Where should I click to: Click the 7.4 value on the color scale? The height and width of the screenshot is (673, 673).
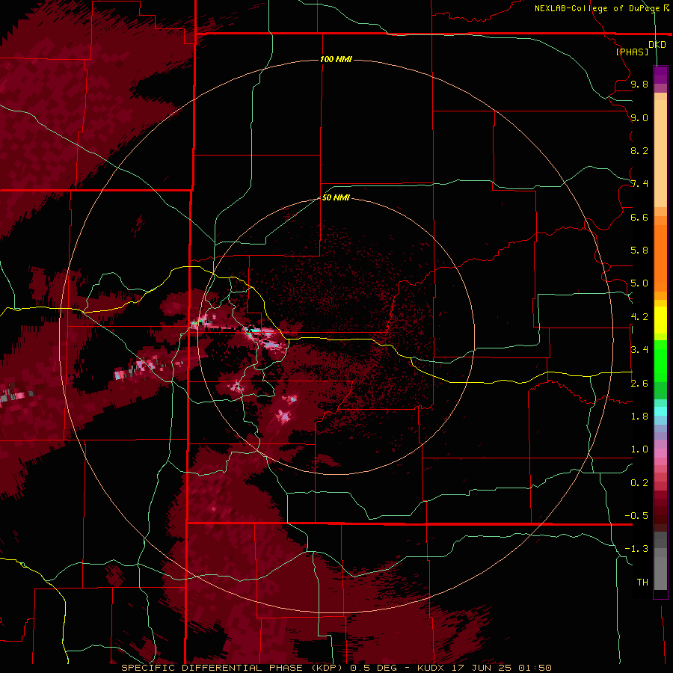(x=639, y=184)
